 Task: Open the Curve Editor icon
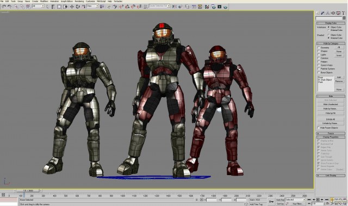click(194, 7)
